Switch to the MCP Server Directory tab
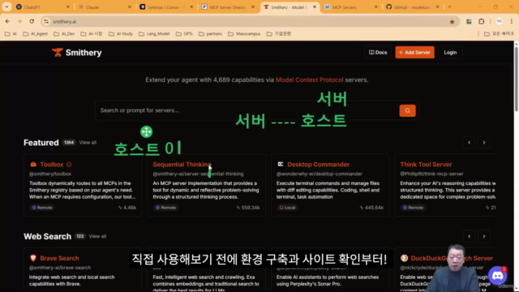 point(228,7)
